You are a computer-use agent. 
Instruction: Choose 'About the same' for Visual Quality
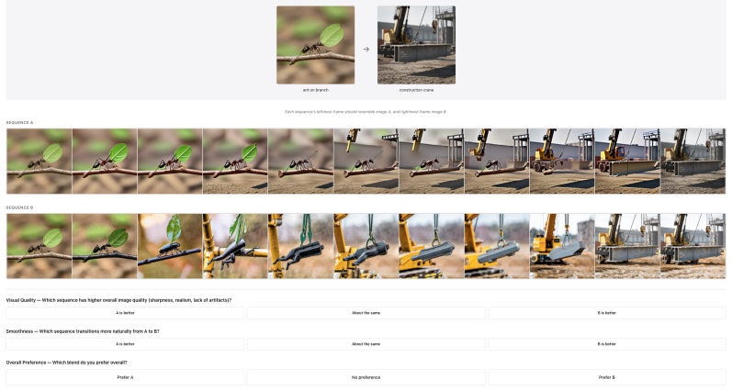(x=366, y=313)
